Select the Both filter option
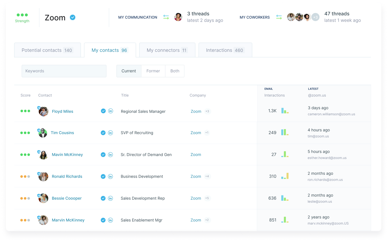 tap(175, 71)
